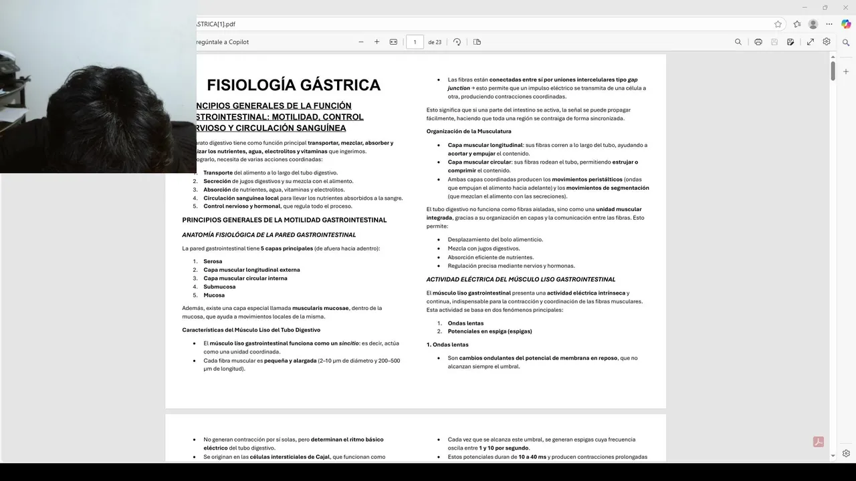Click the red Adobe Acrobat floating icon
Screen dimensions: 856x481
[819, 442]
